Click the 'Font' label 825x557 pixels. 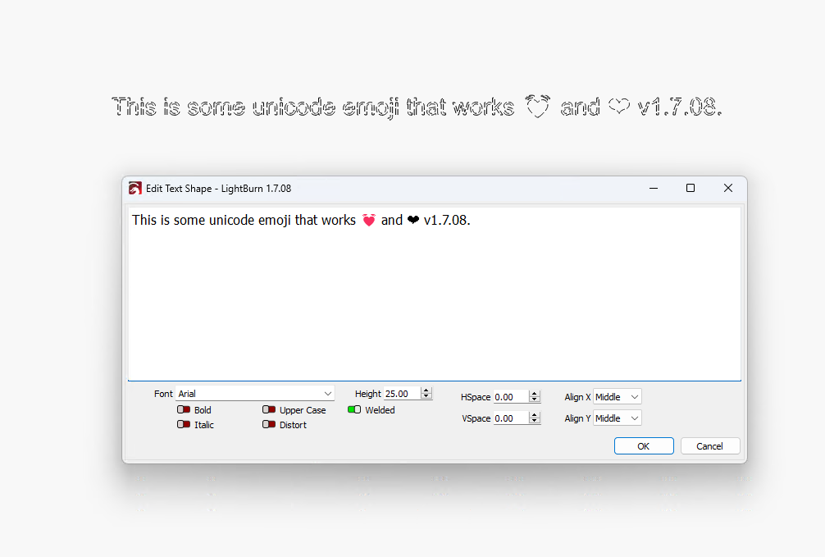coord(163,393)
